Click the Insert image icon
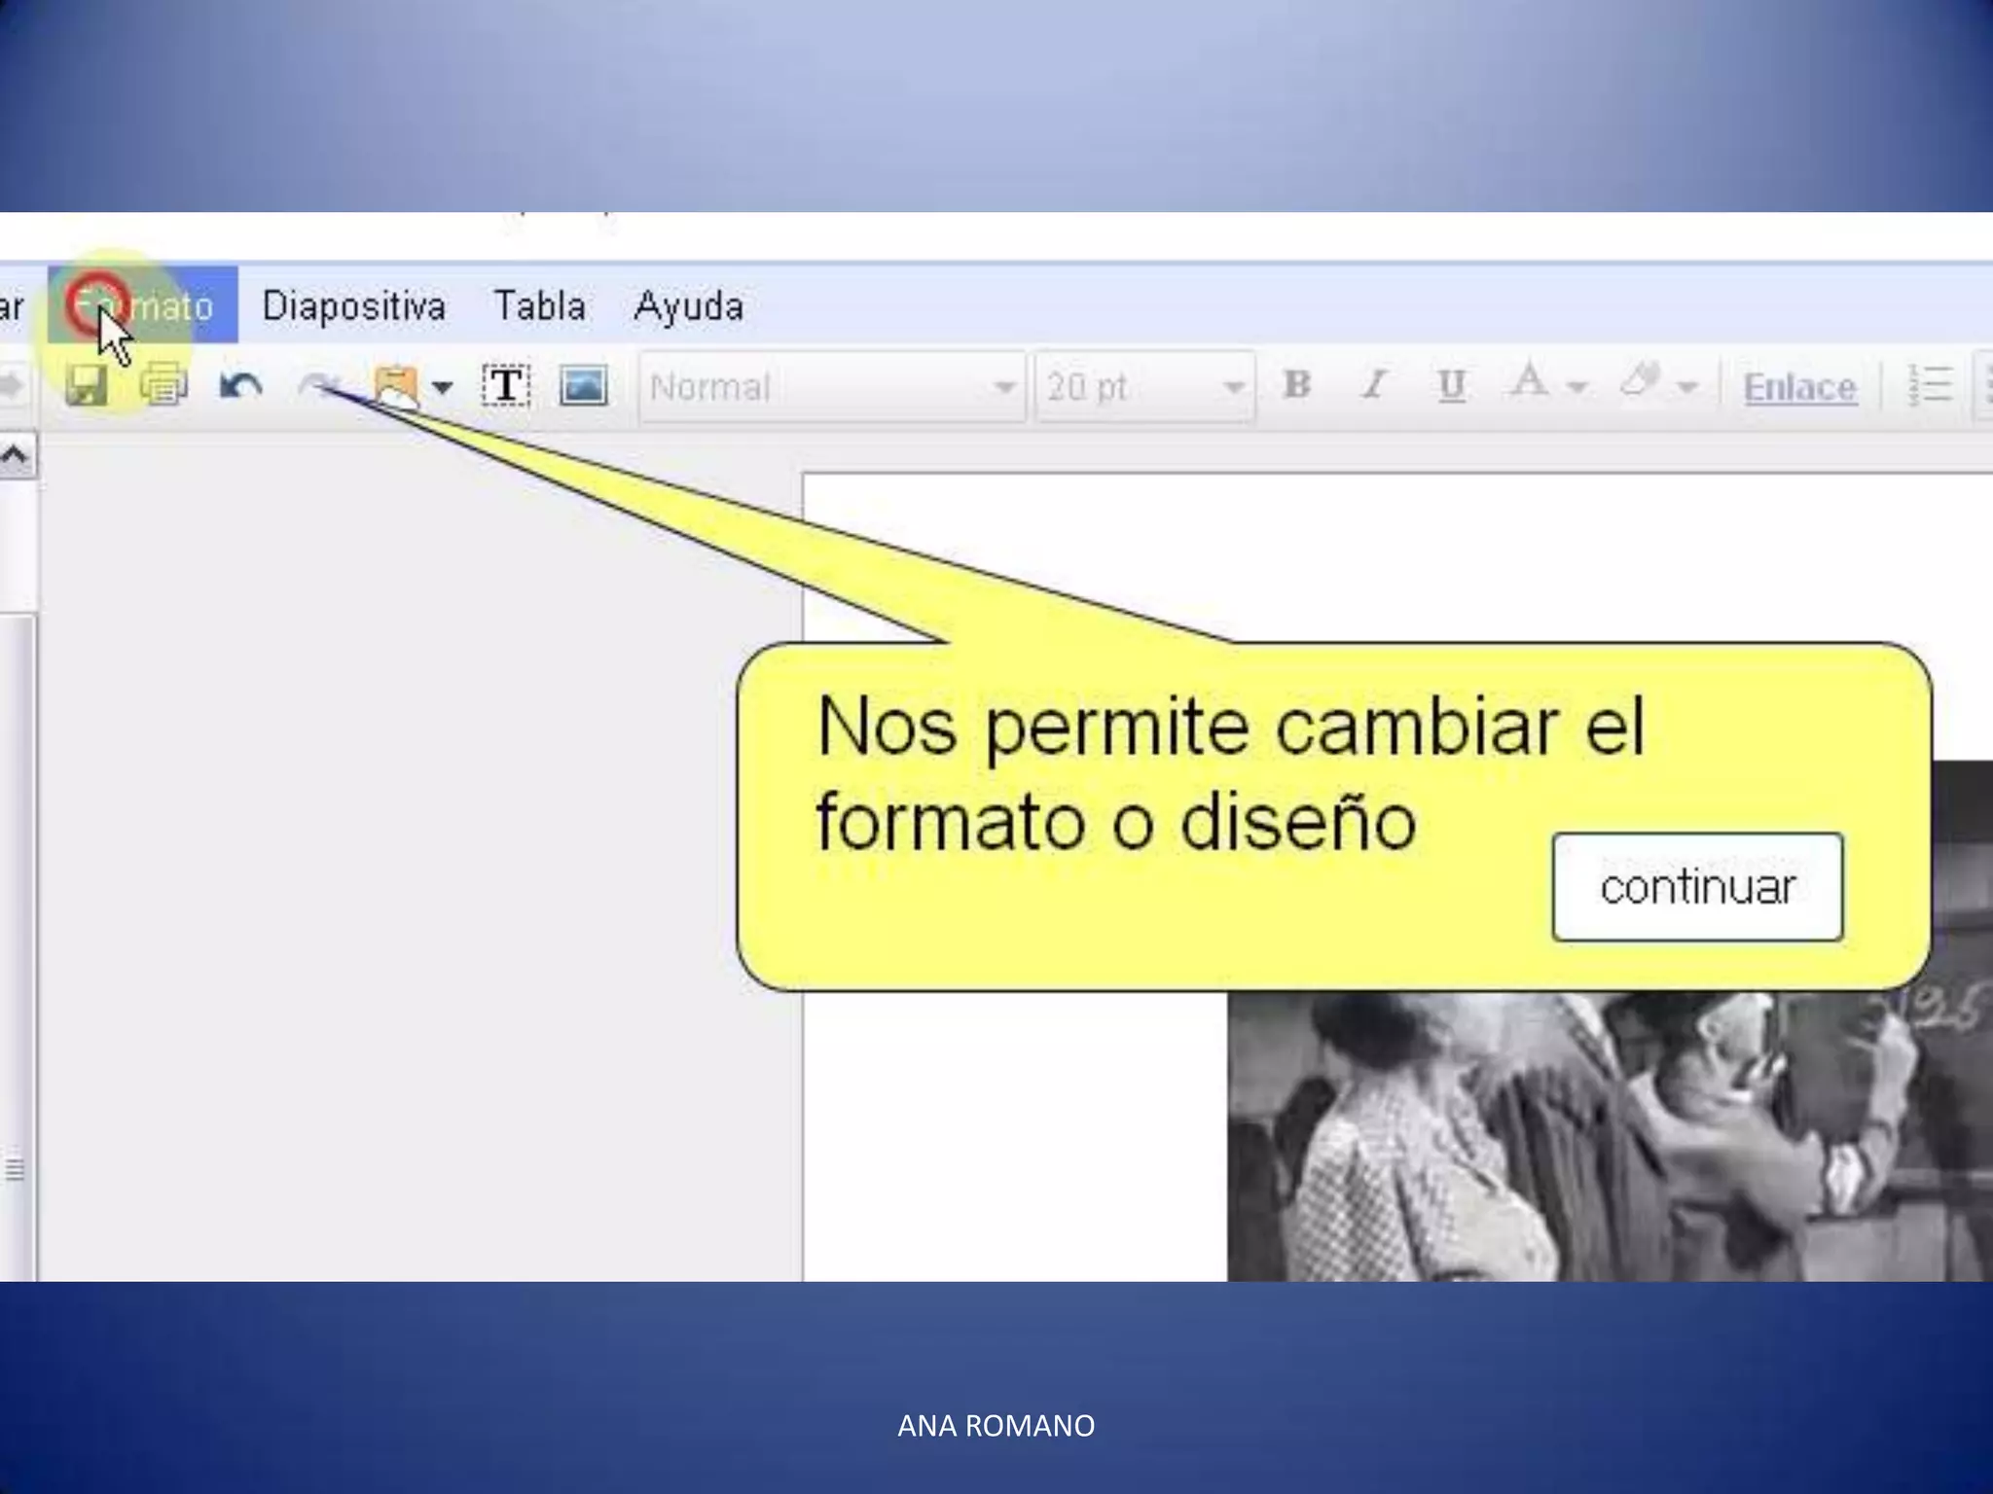Image resolution: width=1993 pixels, height=1494 pixels. 583,386
